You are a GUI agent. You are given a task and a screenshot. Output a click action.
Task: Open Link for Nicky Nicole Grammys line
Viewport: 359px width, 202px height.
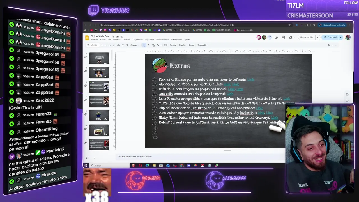point(275,118)
